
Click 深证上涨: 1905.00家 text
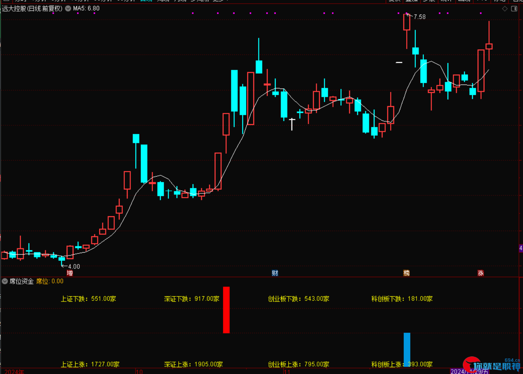(193, 364)
